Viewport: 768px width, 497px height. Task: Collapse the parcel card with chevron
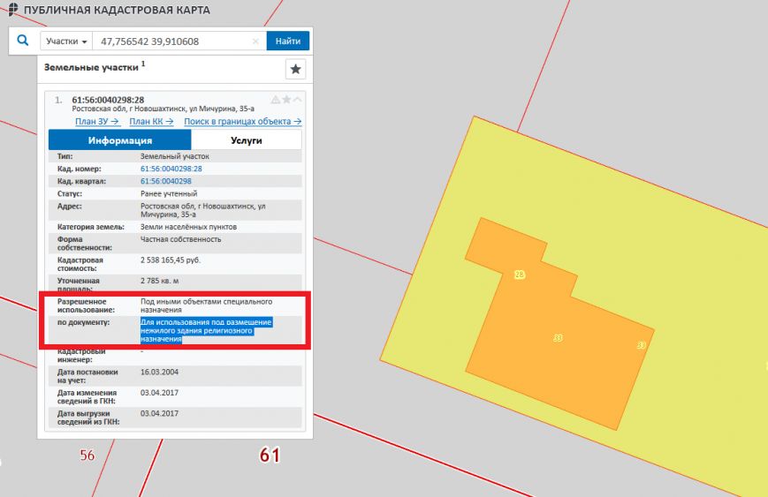click(297, 100)
